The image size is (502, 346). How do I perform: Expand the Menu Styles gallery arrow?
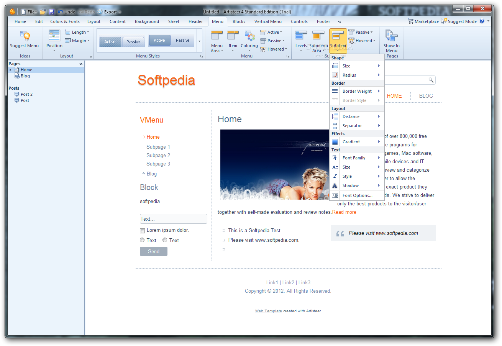pos(199,41)
